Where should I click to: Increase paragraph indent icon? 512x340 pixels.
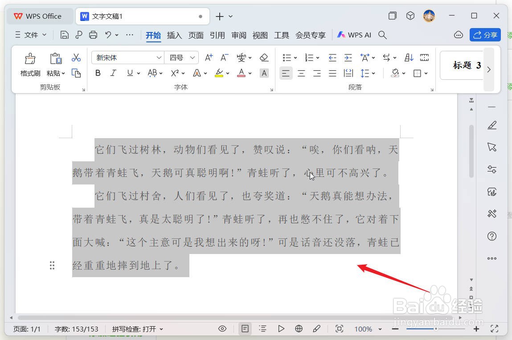pos(348,58)
